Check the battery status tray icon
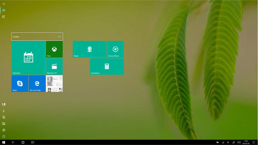258x145 pixels. point(217,142)
